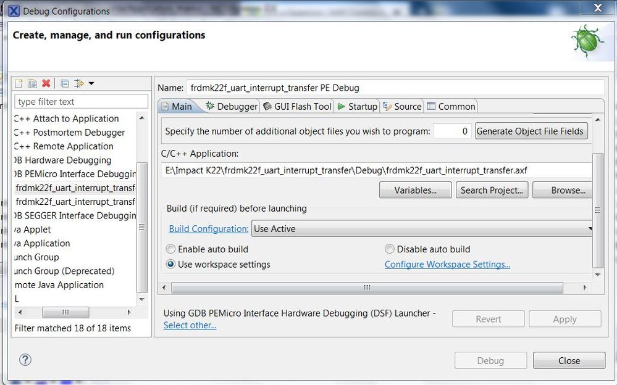
Task: Select the Disable auto build option
Action: [390, 249]
